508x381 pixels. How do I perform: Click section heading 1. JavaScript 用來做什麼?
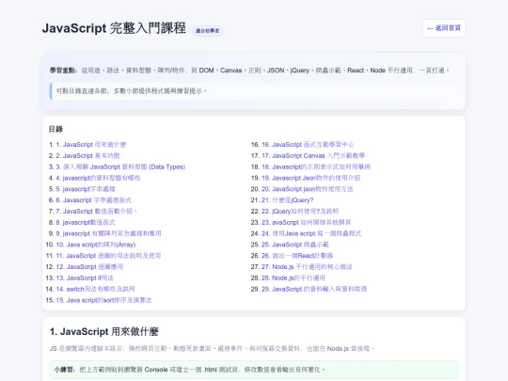point(104,331)
